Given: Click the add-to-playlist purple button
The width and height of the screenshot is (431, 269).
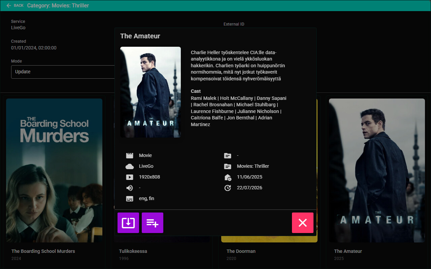Looking at the screenshot, I should pyautogui.click(x=153, y=223).
